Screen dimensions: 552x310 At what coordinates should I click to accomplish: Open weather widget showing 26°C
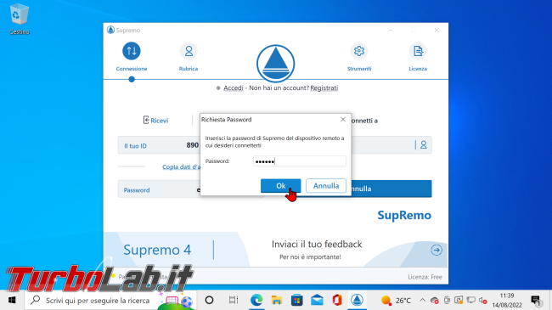point(396,300)
